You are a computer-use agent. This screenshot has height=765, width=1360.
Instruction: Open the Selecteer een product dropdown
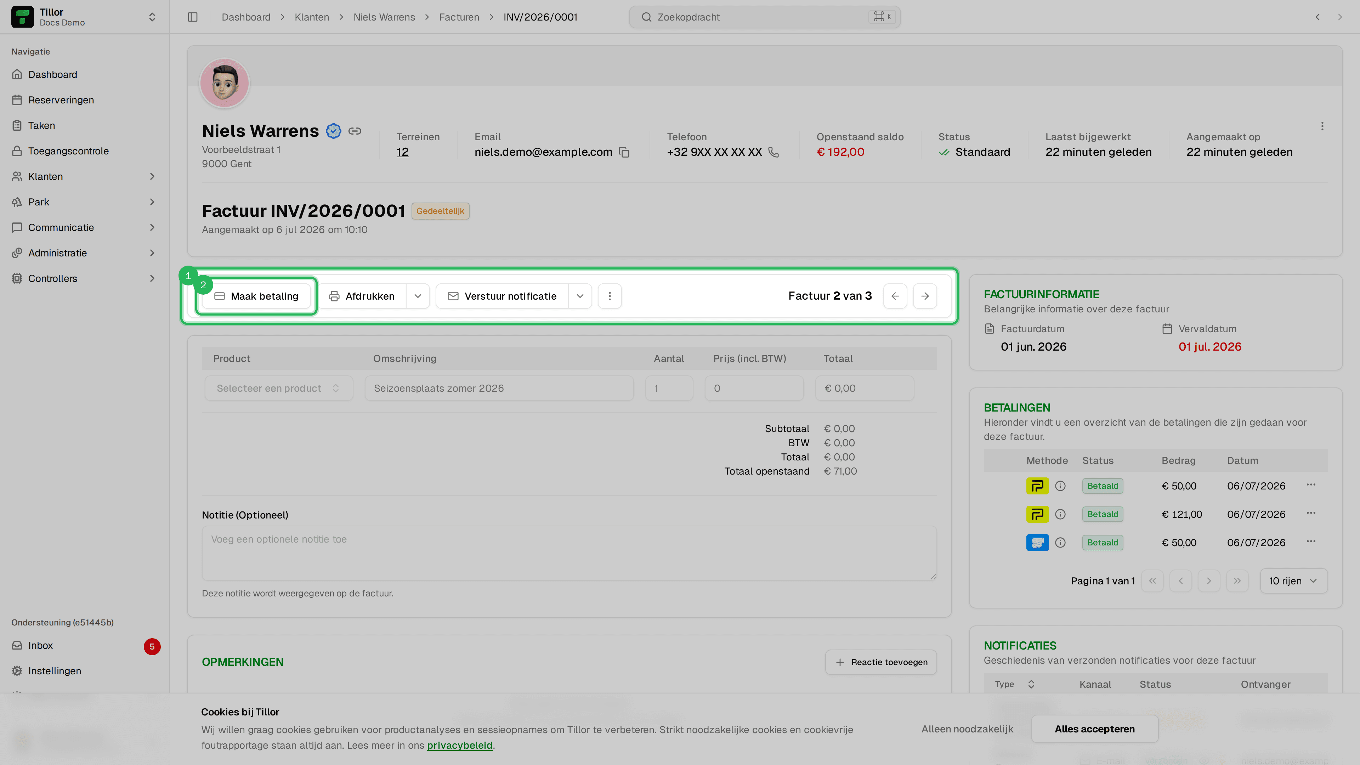point(279,388)
